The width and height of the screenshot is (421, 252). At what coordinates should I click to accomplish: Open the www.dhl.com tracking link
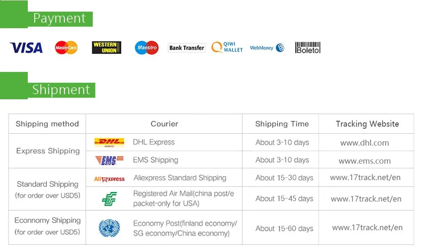pyautogui.click(x=365, y=143)
